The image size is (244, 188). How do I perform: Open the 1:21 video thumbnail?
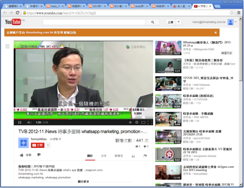tap(168, 66)
